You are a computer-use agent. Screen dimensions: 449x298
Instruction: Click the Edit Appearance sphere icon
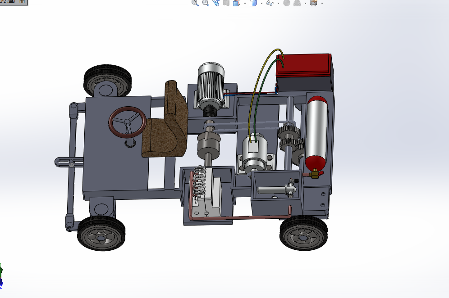287,3
